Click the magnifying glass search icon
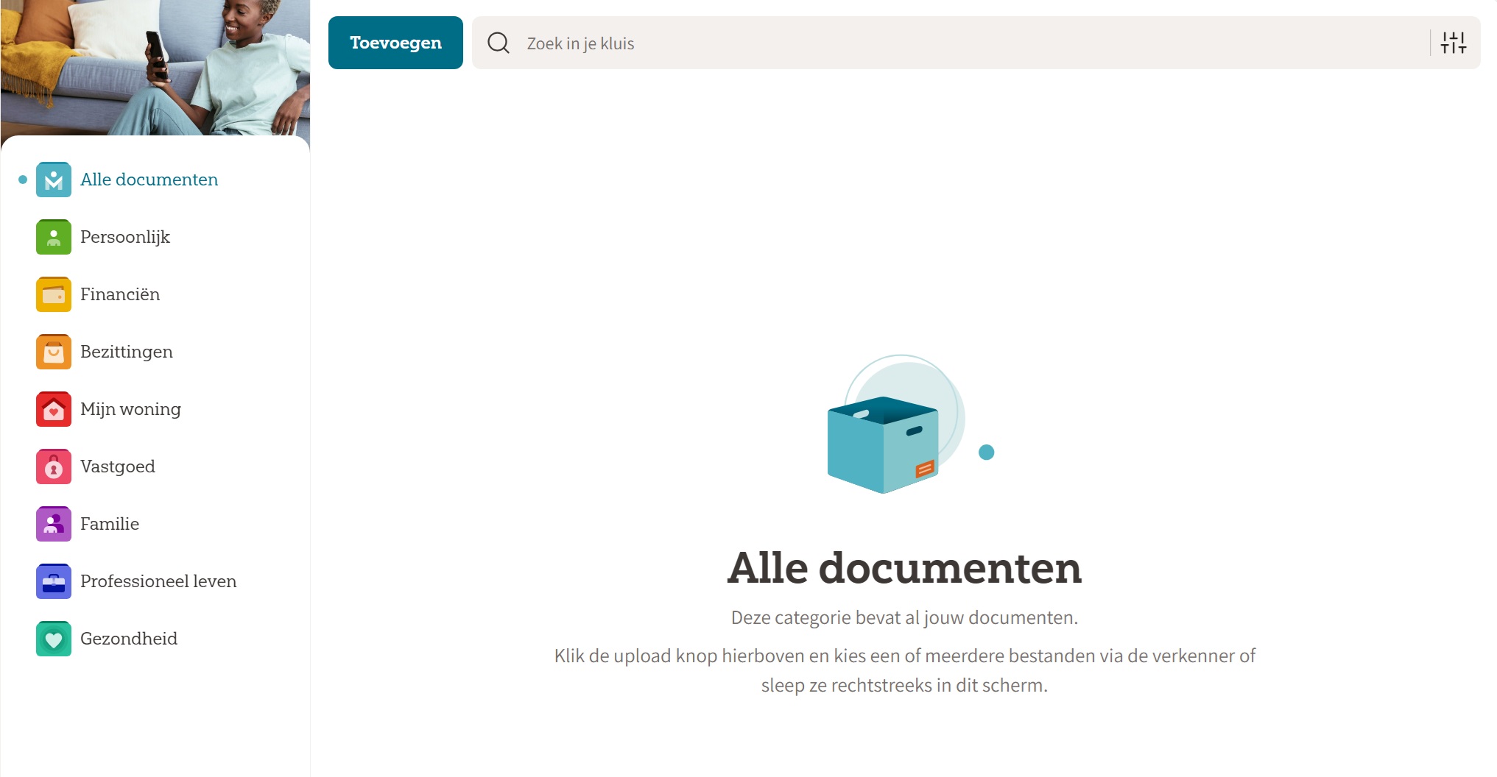This screenshot has height=777, width=1497. tap(499, 43)
